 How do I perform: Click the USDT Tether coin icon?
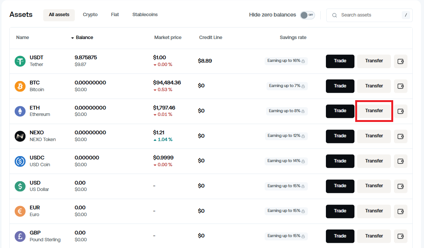point(20,61)
